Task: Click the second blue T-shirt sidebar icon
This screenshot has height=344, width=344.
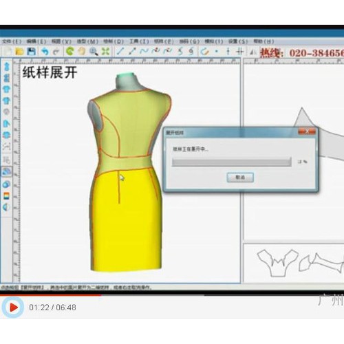Action: pos(7,100)
